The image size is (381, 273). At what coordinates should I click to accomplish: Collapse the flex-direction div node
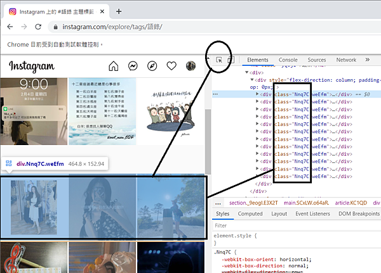coord(252,80)
